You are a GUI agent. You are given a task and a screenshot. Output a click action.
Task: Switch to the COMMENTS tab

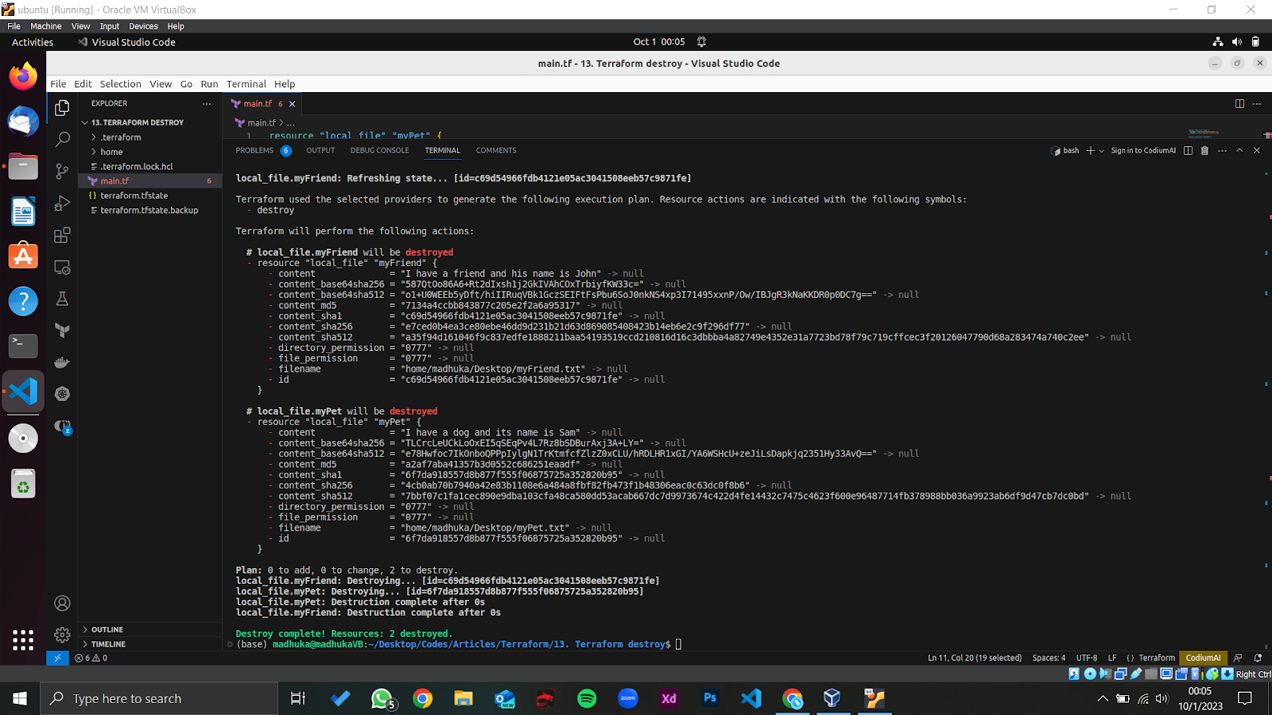[x=496, y=150]
